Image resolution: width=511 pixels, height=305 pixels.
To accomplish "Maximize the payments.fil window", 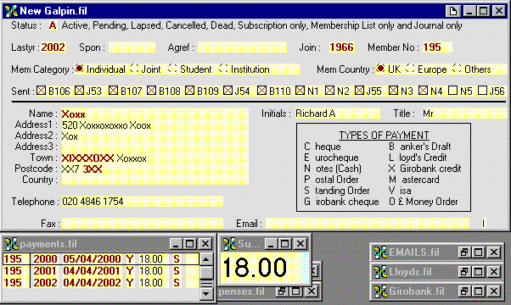I will [190, 243].
